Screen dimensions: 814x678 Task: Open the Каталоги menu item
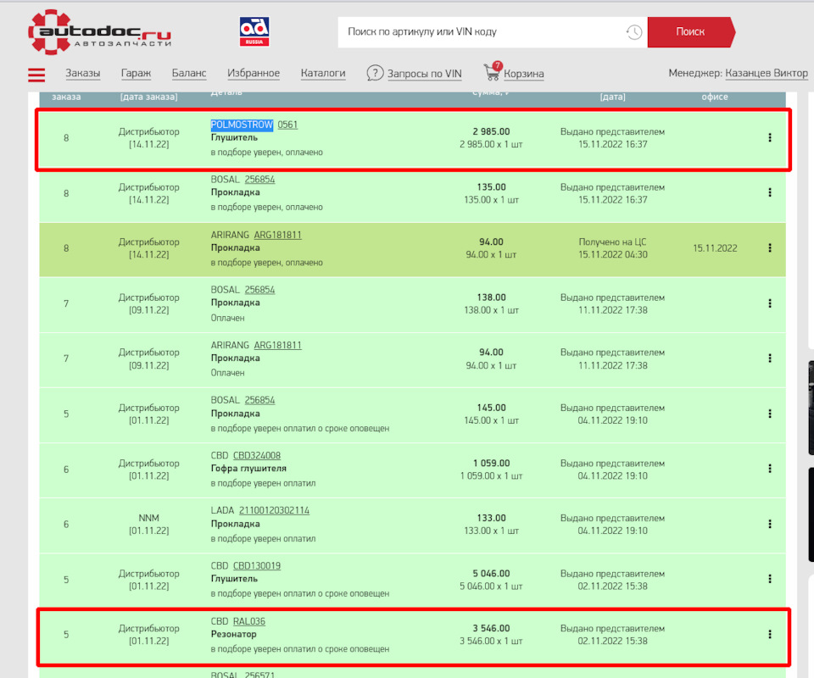[x=323, y=73]
